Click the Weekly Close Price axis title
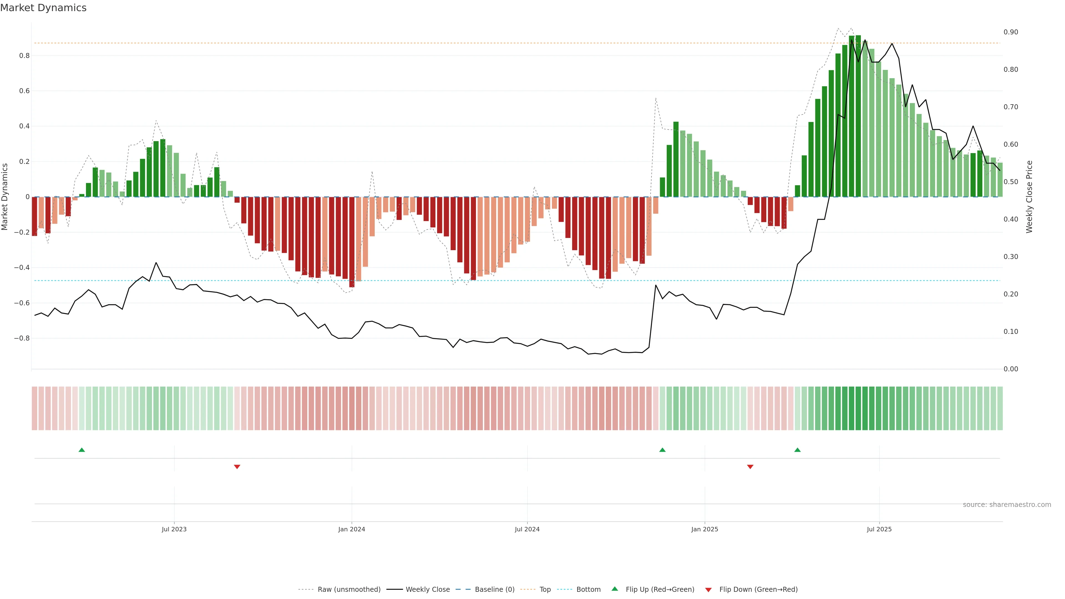 click(1029, 197)
